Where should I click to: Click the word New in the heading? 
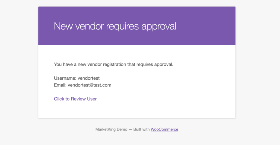[x=63, y=26]
